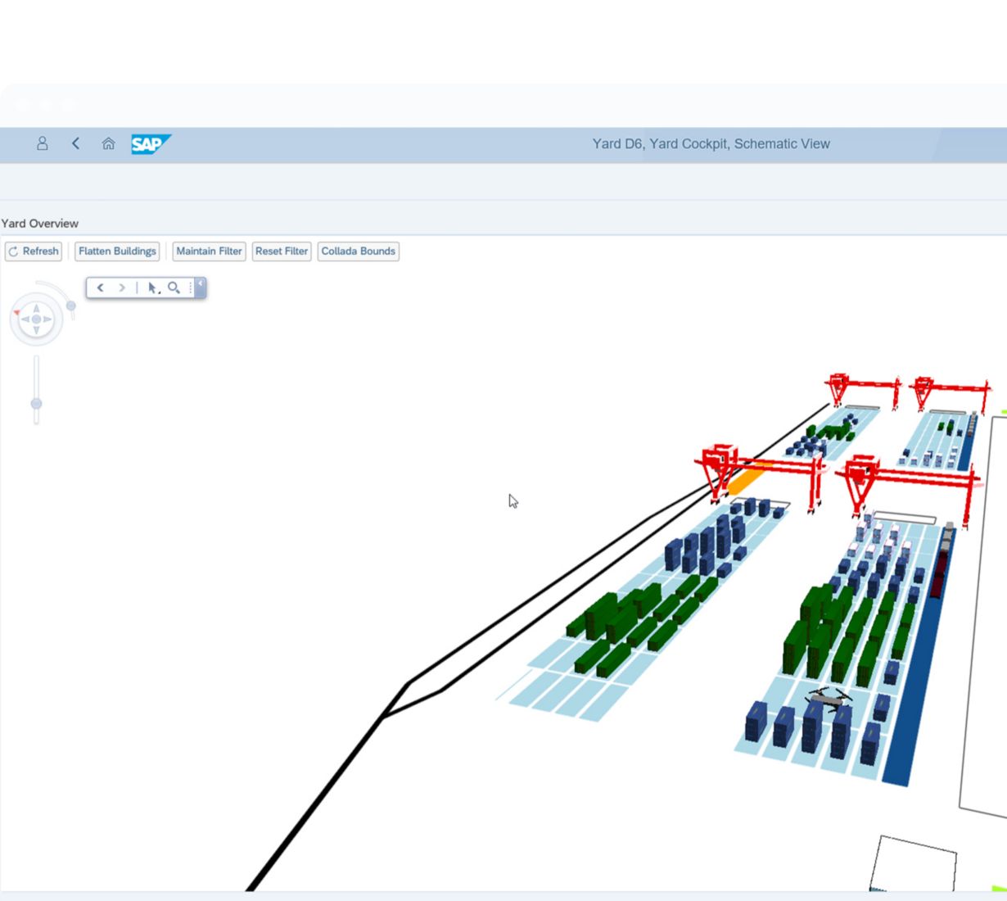Viewport: 1007px width, 901px height.
Task: Toggle Collada Bounds display
Action: 358,251
